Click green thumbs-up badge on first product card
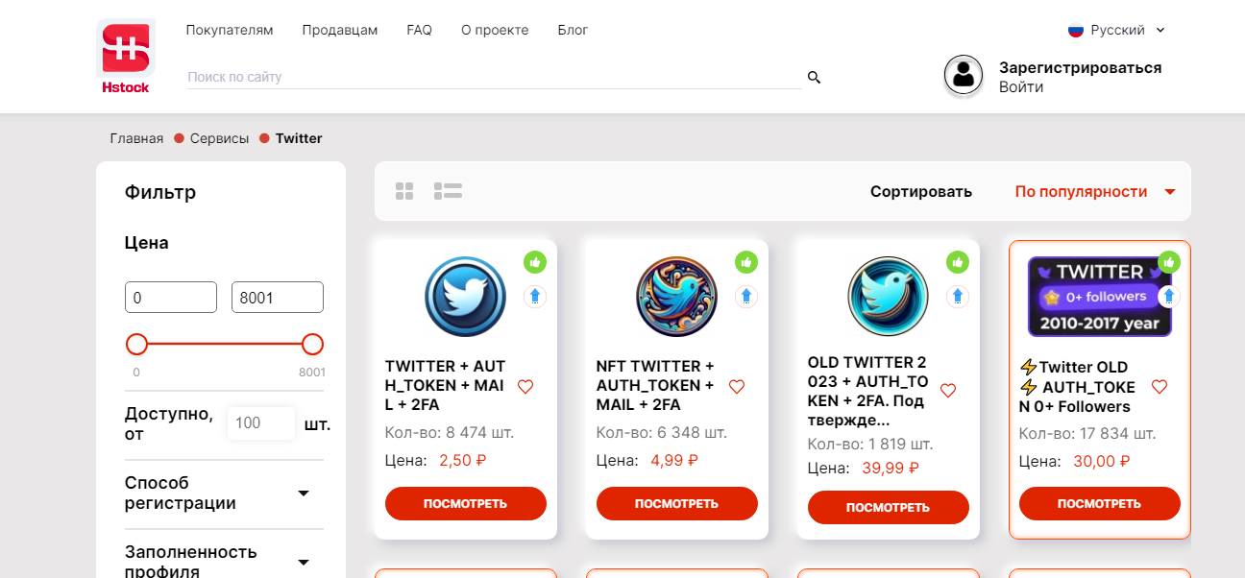This screenshot has height=578, width=1245. 535,261
